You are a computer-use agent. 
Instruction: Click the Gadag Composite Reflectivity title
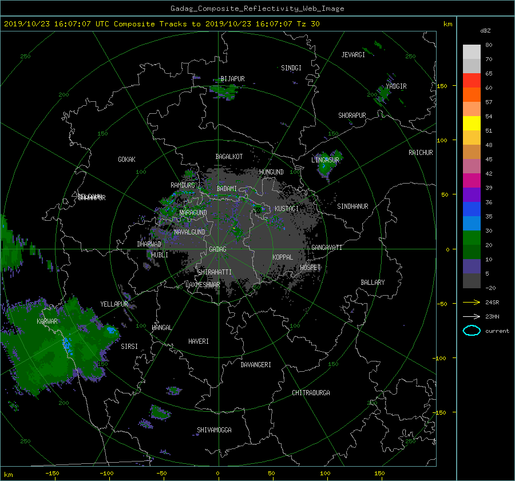pos(257,9)
